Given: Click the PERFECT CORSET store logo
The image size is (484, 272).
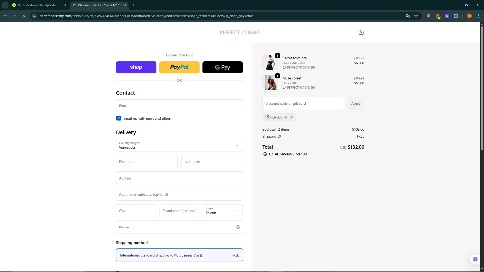Looking at the screenshot, I should point(240,33).
